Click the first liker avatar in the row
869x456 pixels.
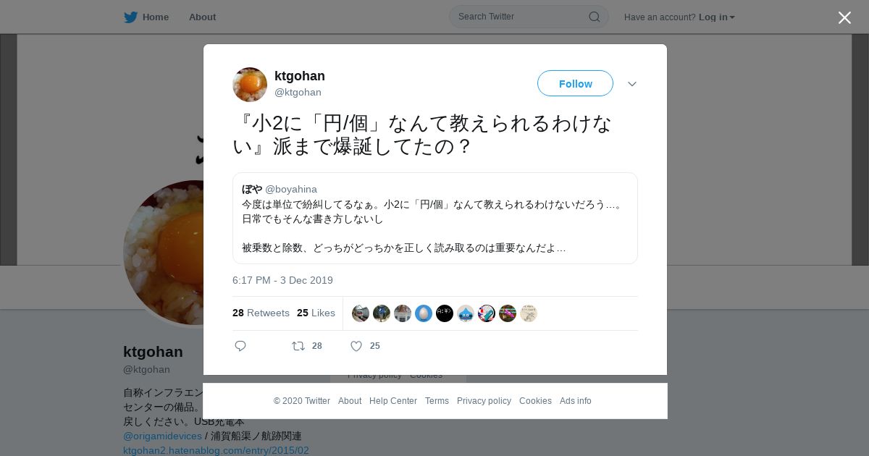click(361, 313)
